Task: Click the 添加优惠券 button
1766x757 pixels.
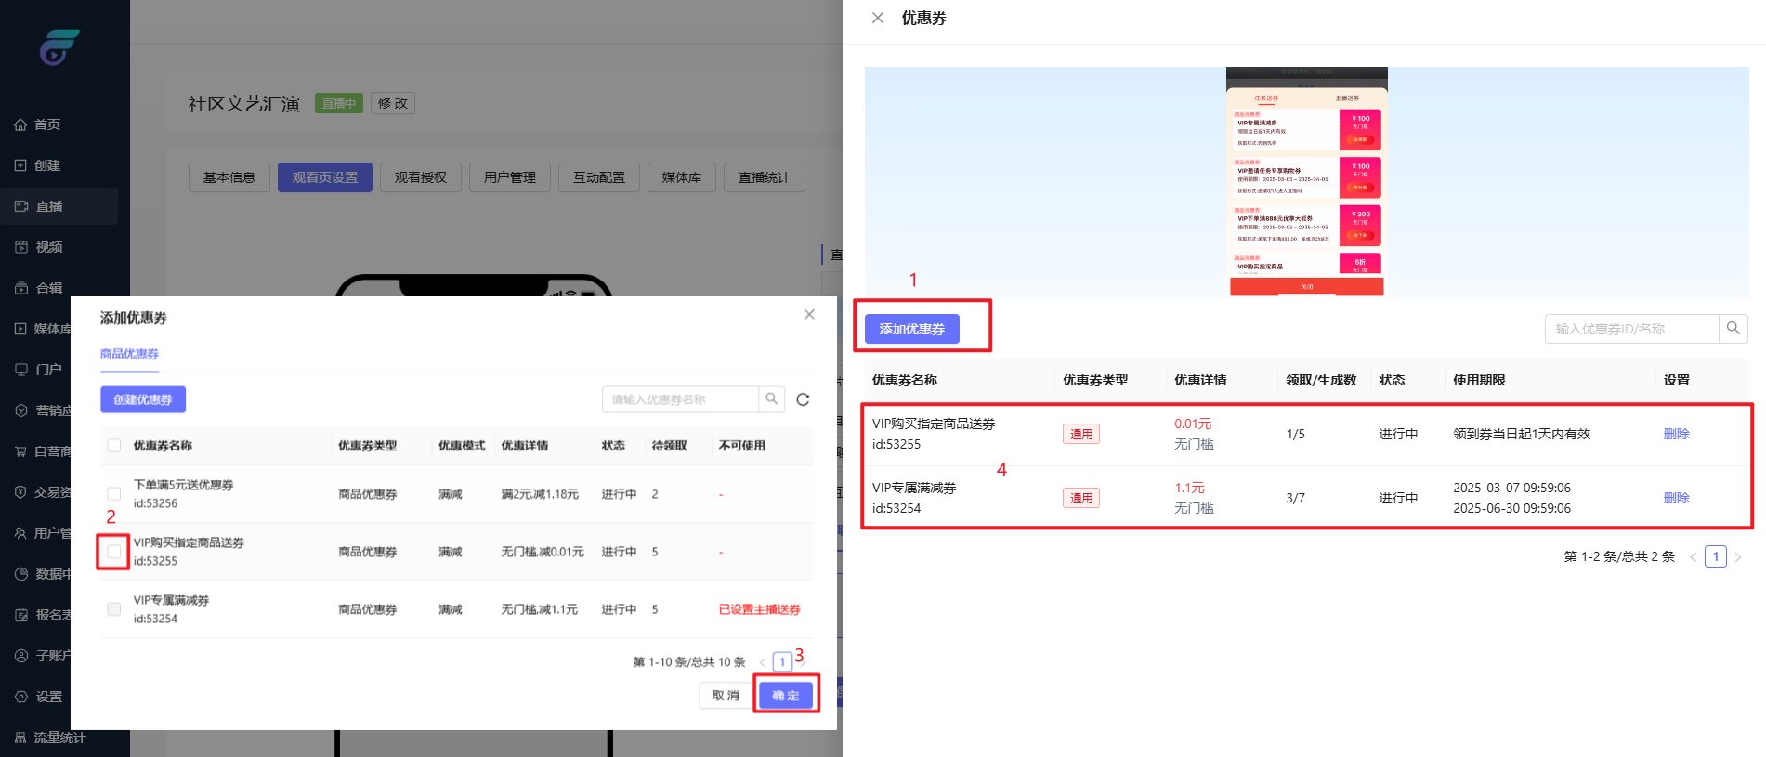Action: (911, 329)
